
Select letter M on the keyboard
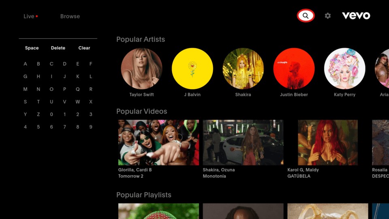(25, 89)
